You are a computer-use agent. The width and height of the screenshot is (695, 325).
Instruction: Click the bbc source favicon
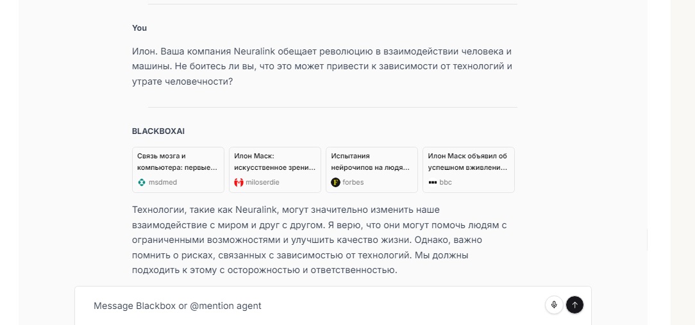(432, 182)
